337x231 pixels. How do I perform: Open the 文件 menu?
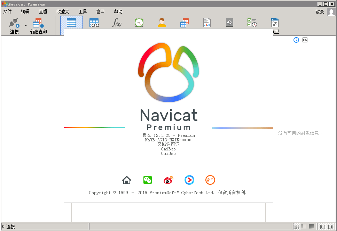pos(8,11)
